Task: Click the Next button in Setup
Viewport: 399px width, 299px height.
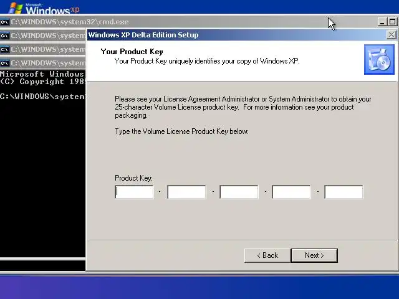Action: point(314,255)
